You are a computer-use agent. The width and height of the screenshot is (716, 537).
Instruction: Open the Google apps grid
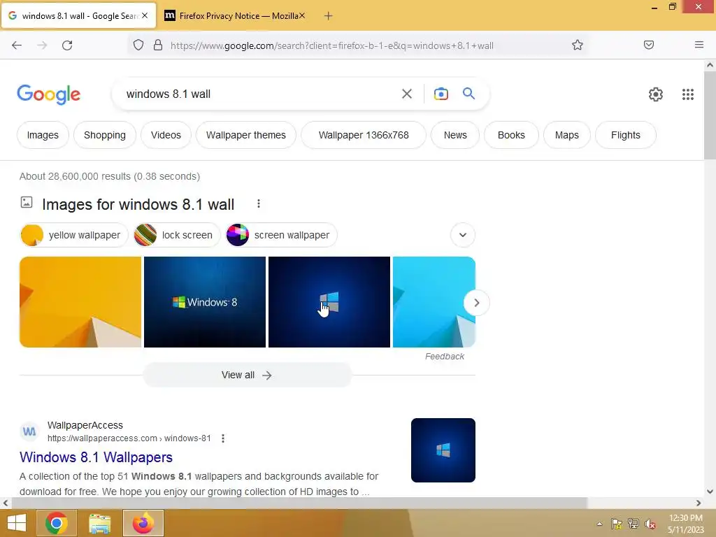point(688,94)
